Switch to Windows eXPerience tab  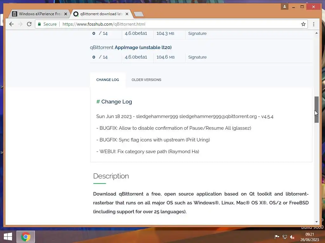[x=39, y=14]
